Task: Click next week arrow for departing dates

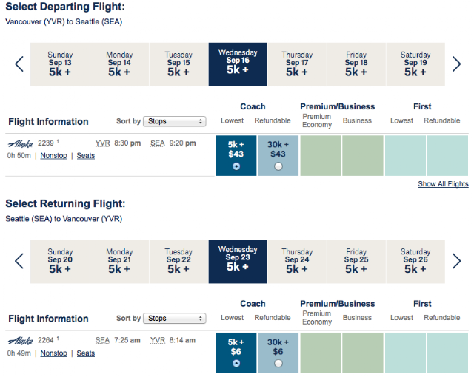Action: coord(456,64)
